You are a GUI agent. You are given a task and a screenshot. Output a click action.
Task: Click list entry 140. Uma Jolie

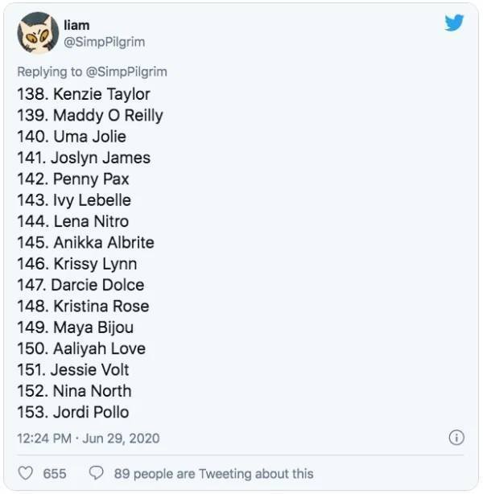tap(72, 137)
